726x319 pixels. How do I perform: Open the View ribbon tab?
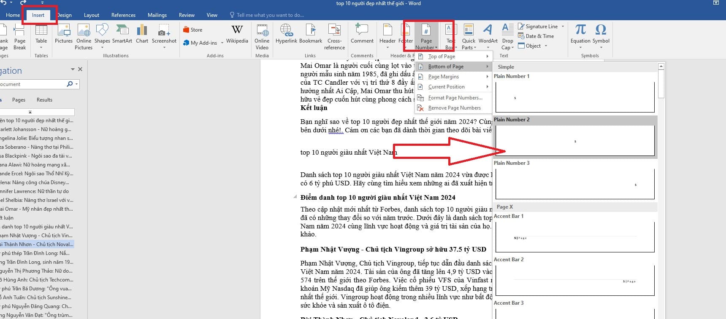(212, 15)
